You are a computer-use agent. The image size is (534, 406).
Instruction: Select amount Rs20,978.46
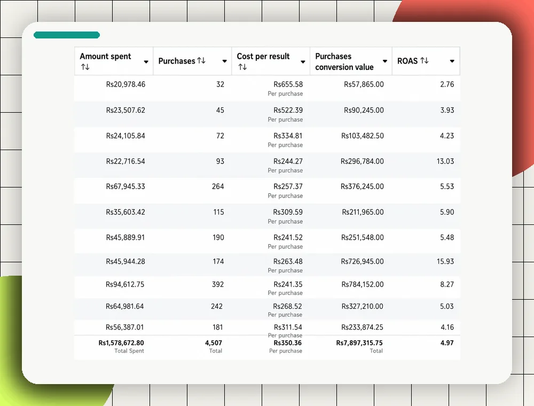[125, 84]
